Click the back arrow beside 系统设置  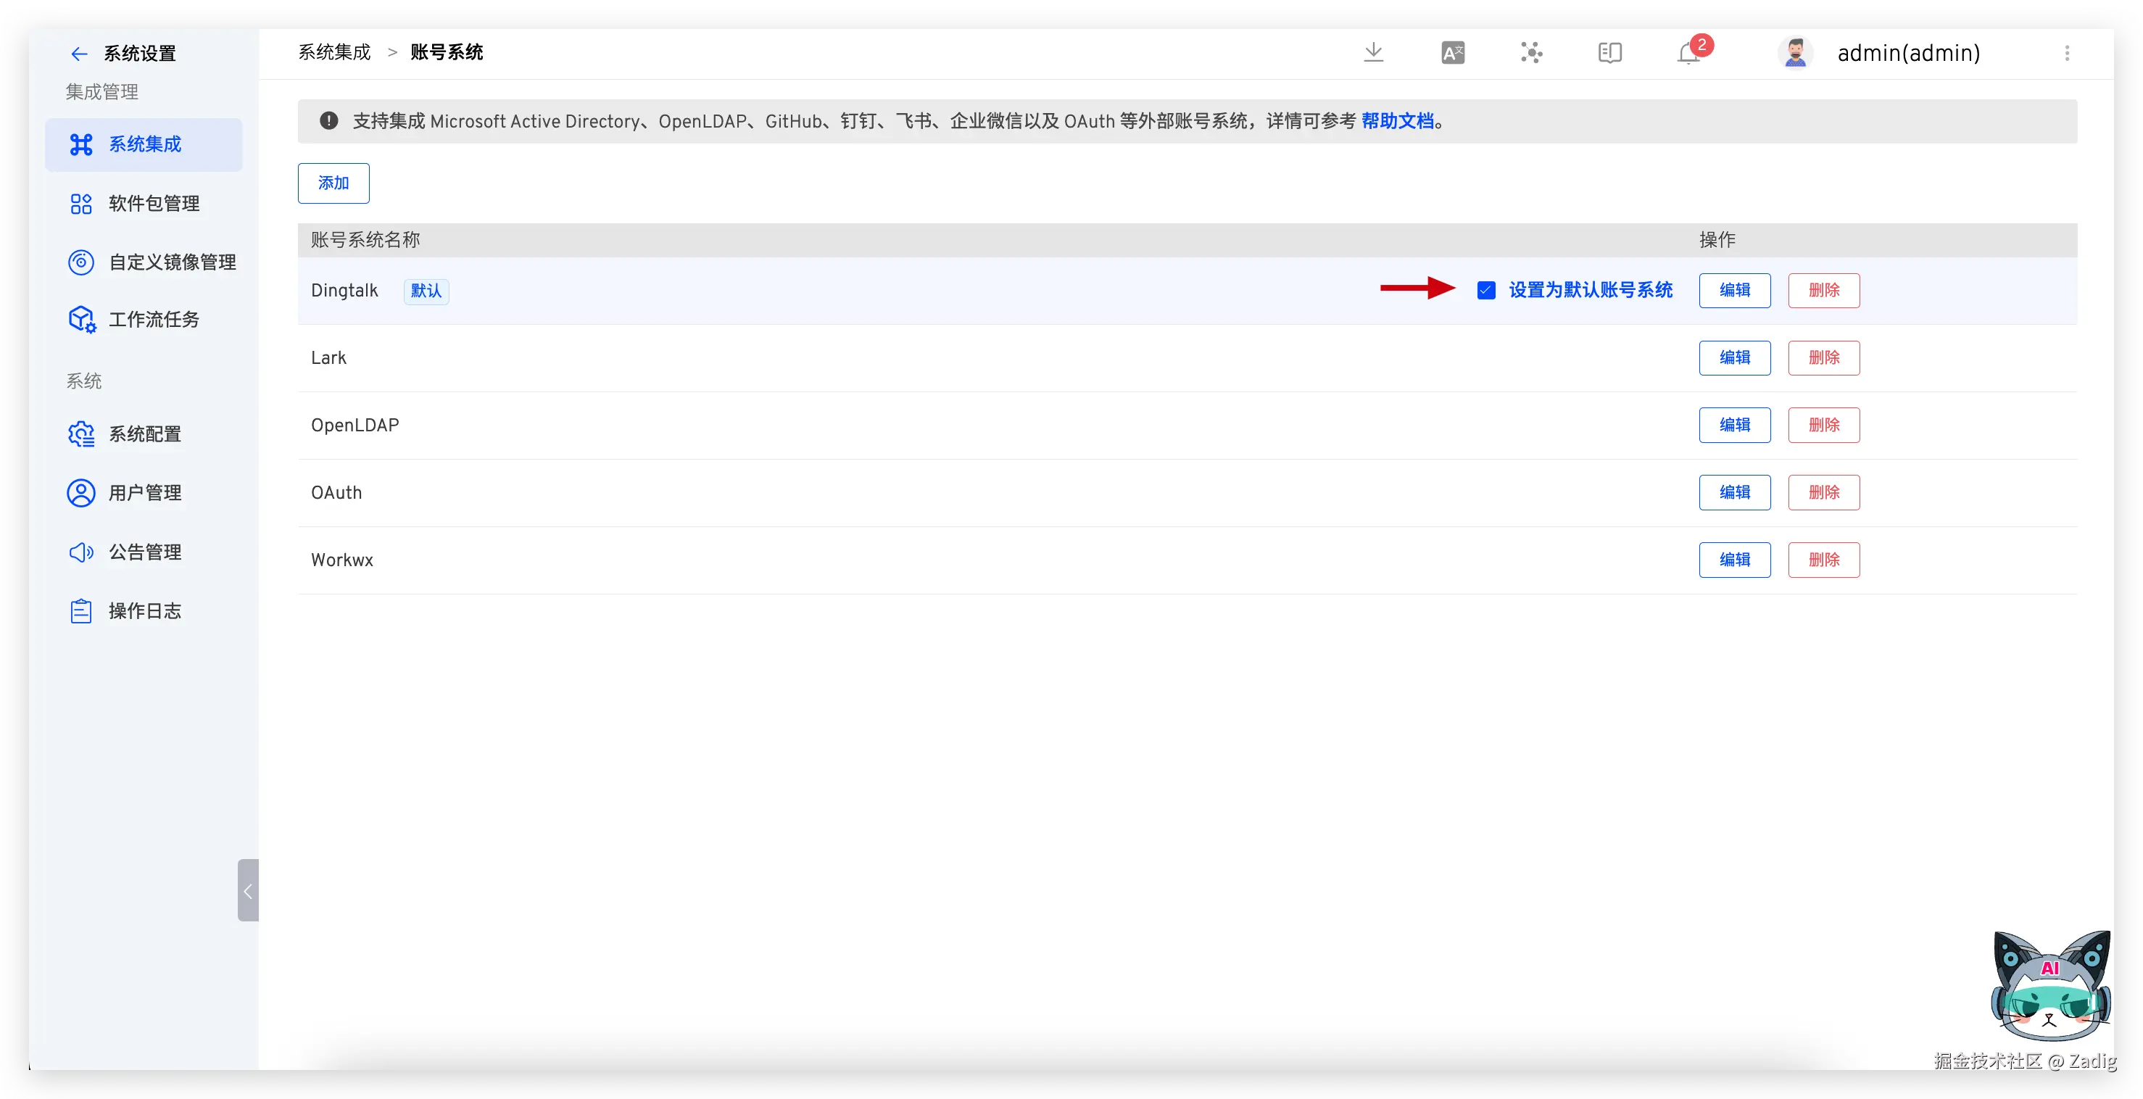tap(79, 54)
